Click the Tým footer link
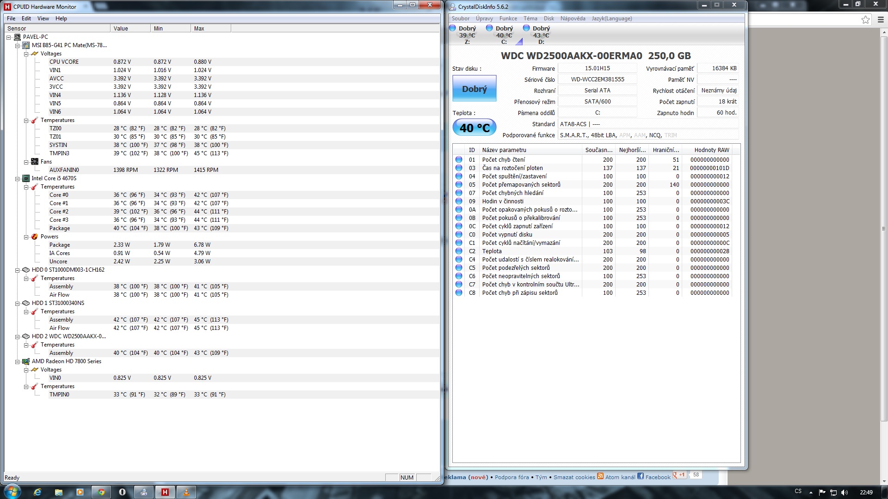Viewport: 888px width, 499px height. tap(541, 477)
